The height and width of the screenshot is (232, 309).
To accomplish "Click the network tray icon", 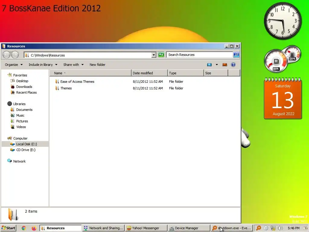I will tap(273, 228).
